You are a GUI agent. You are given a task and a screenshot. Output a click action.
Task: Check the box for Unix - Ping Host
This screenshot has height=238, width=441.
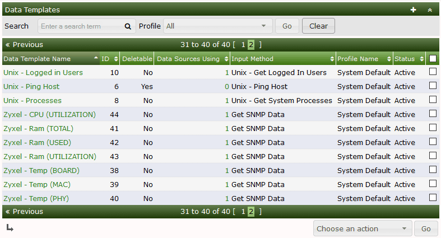point(433,86)
